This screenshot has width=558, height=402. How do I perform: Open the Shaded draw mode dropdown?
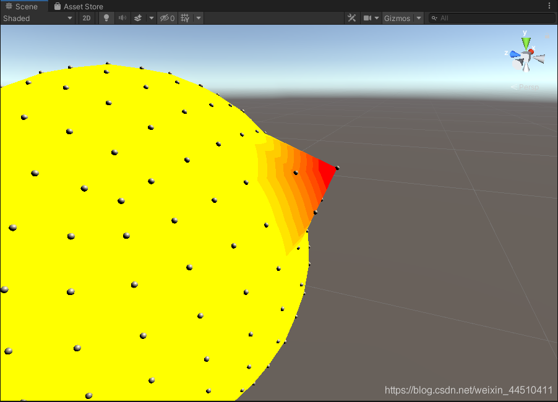(x=37, y=18)
